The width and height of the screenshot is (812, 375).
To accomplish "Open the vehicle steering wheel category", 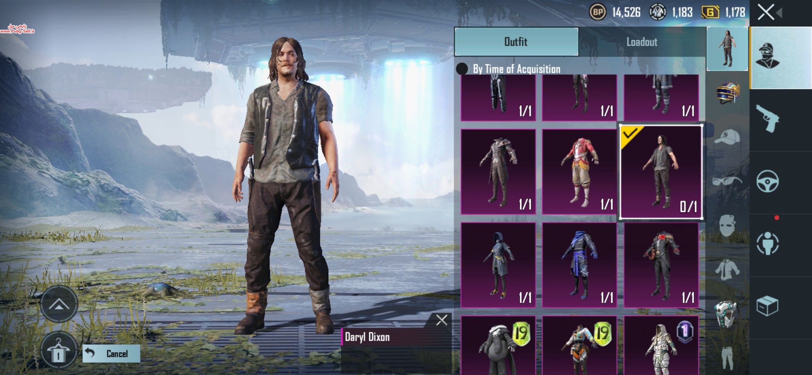I will click(768, 181).
